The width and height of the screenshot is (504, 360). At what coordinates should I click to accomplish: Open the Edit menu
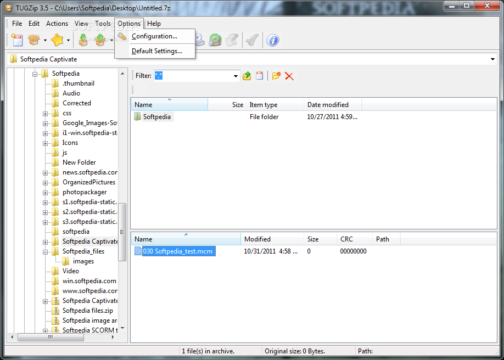click(34, 24)
